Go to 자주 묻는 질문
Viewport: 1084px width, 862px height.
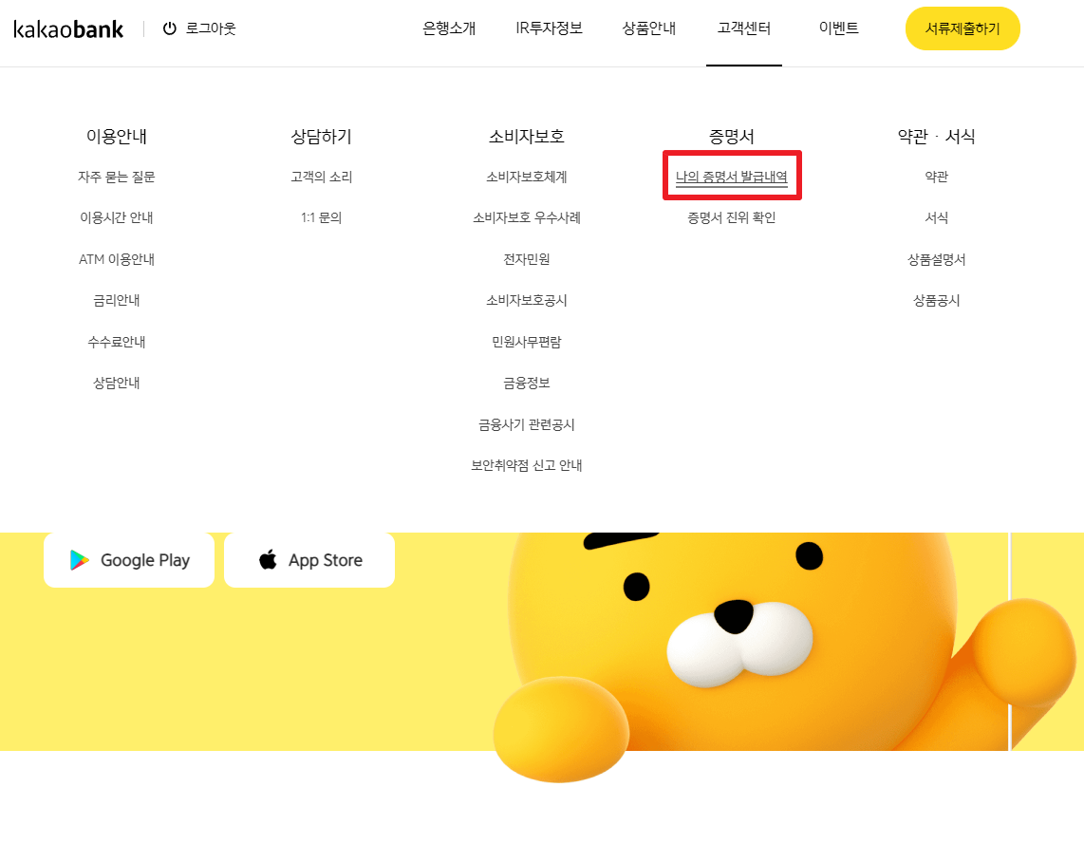click(117, 177)
